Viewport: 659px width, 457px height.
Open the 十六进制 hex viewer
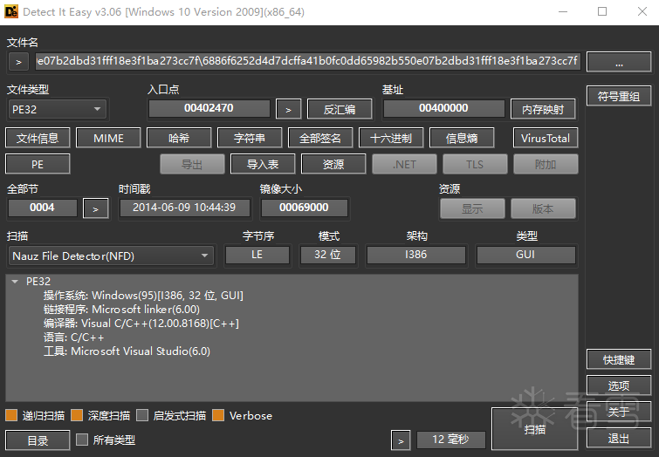tap(391, 138)
